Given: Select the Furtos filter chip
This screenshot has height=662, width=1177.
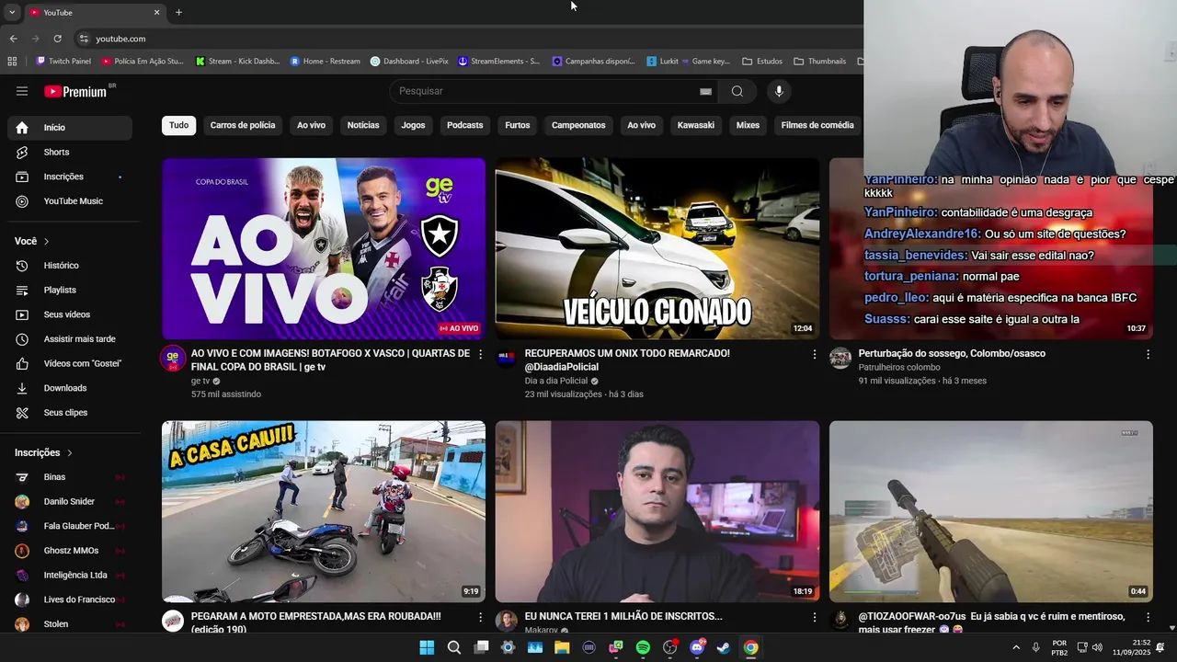Looking at the screenshot, I should [x=518, y=125].
